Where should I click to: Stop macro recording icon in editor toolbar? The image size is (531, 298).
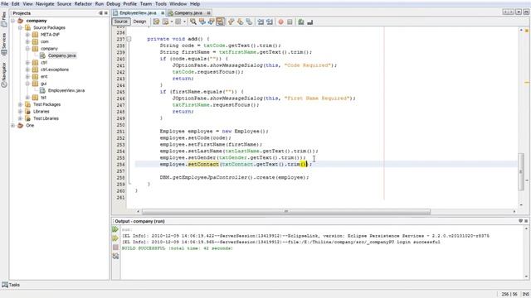click(290, 22)
